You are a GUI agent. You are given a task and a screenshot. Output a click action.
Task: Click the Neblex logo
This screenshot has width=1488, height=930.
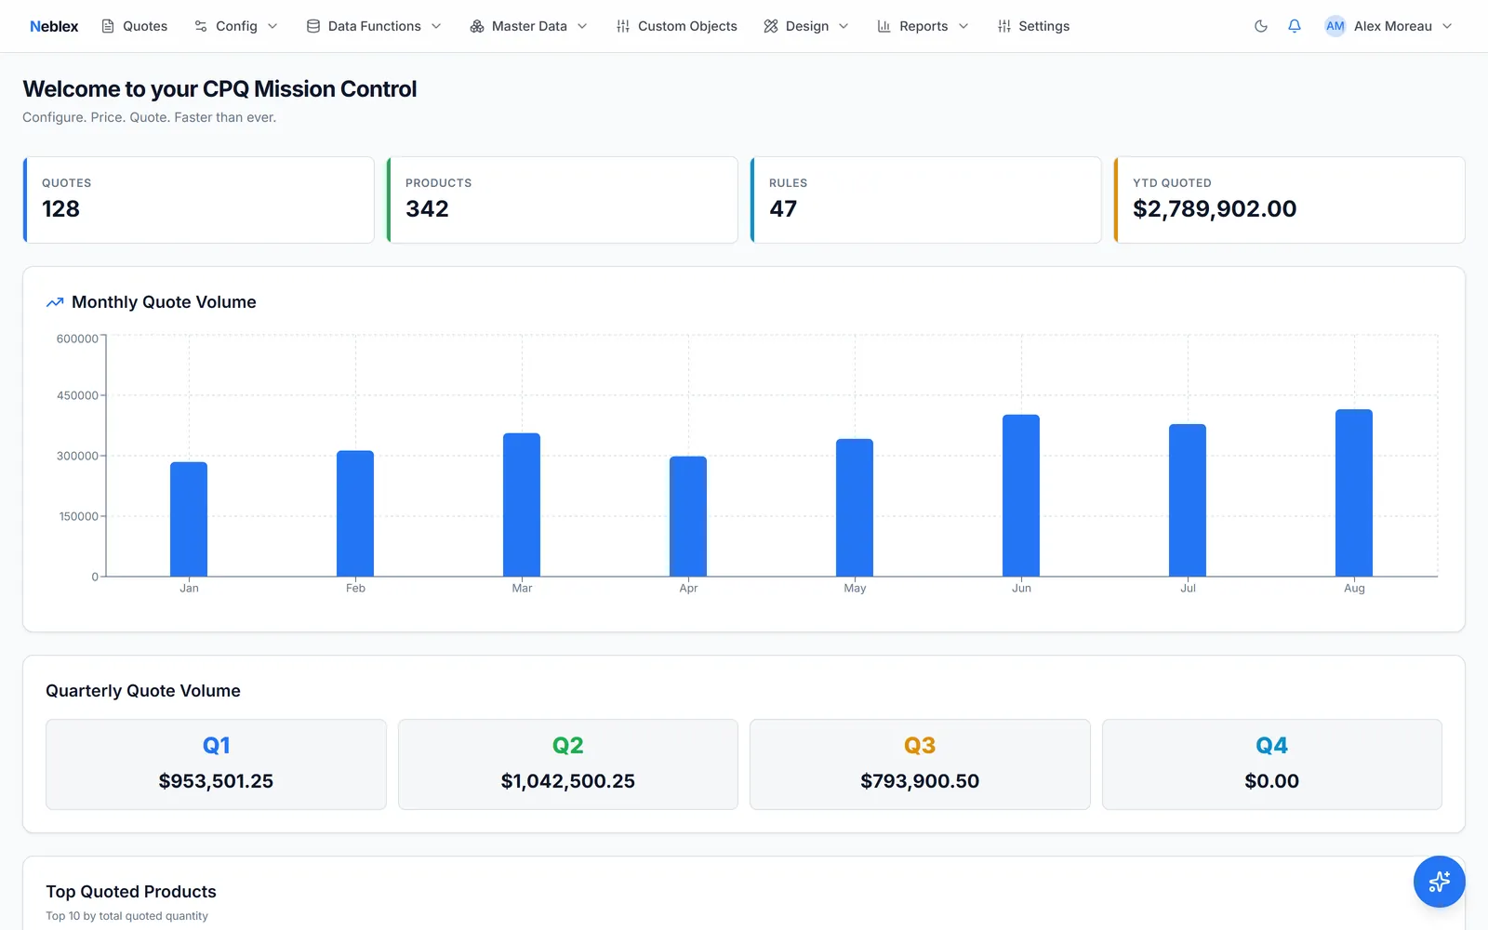(54, 26)
